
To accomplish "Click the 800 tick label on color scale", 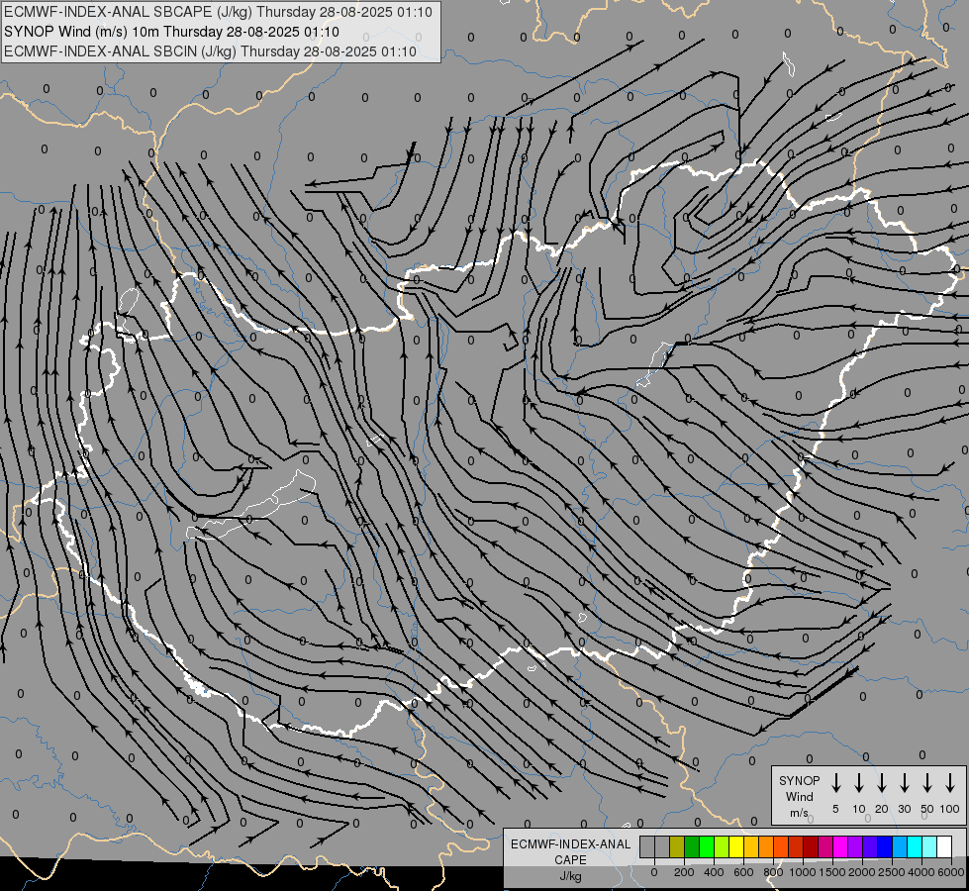I will point(773,872).
